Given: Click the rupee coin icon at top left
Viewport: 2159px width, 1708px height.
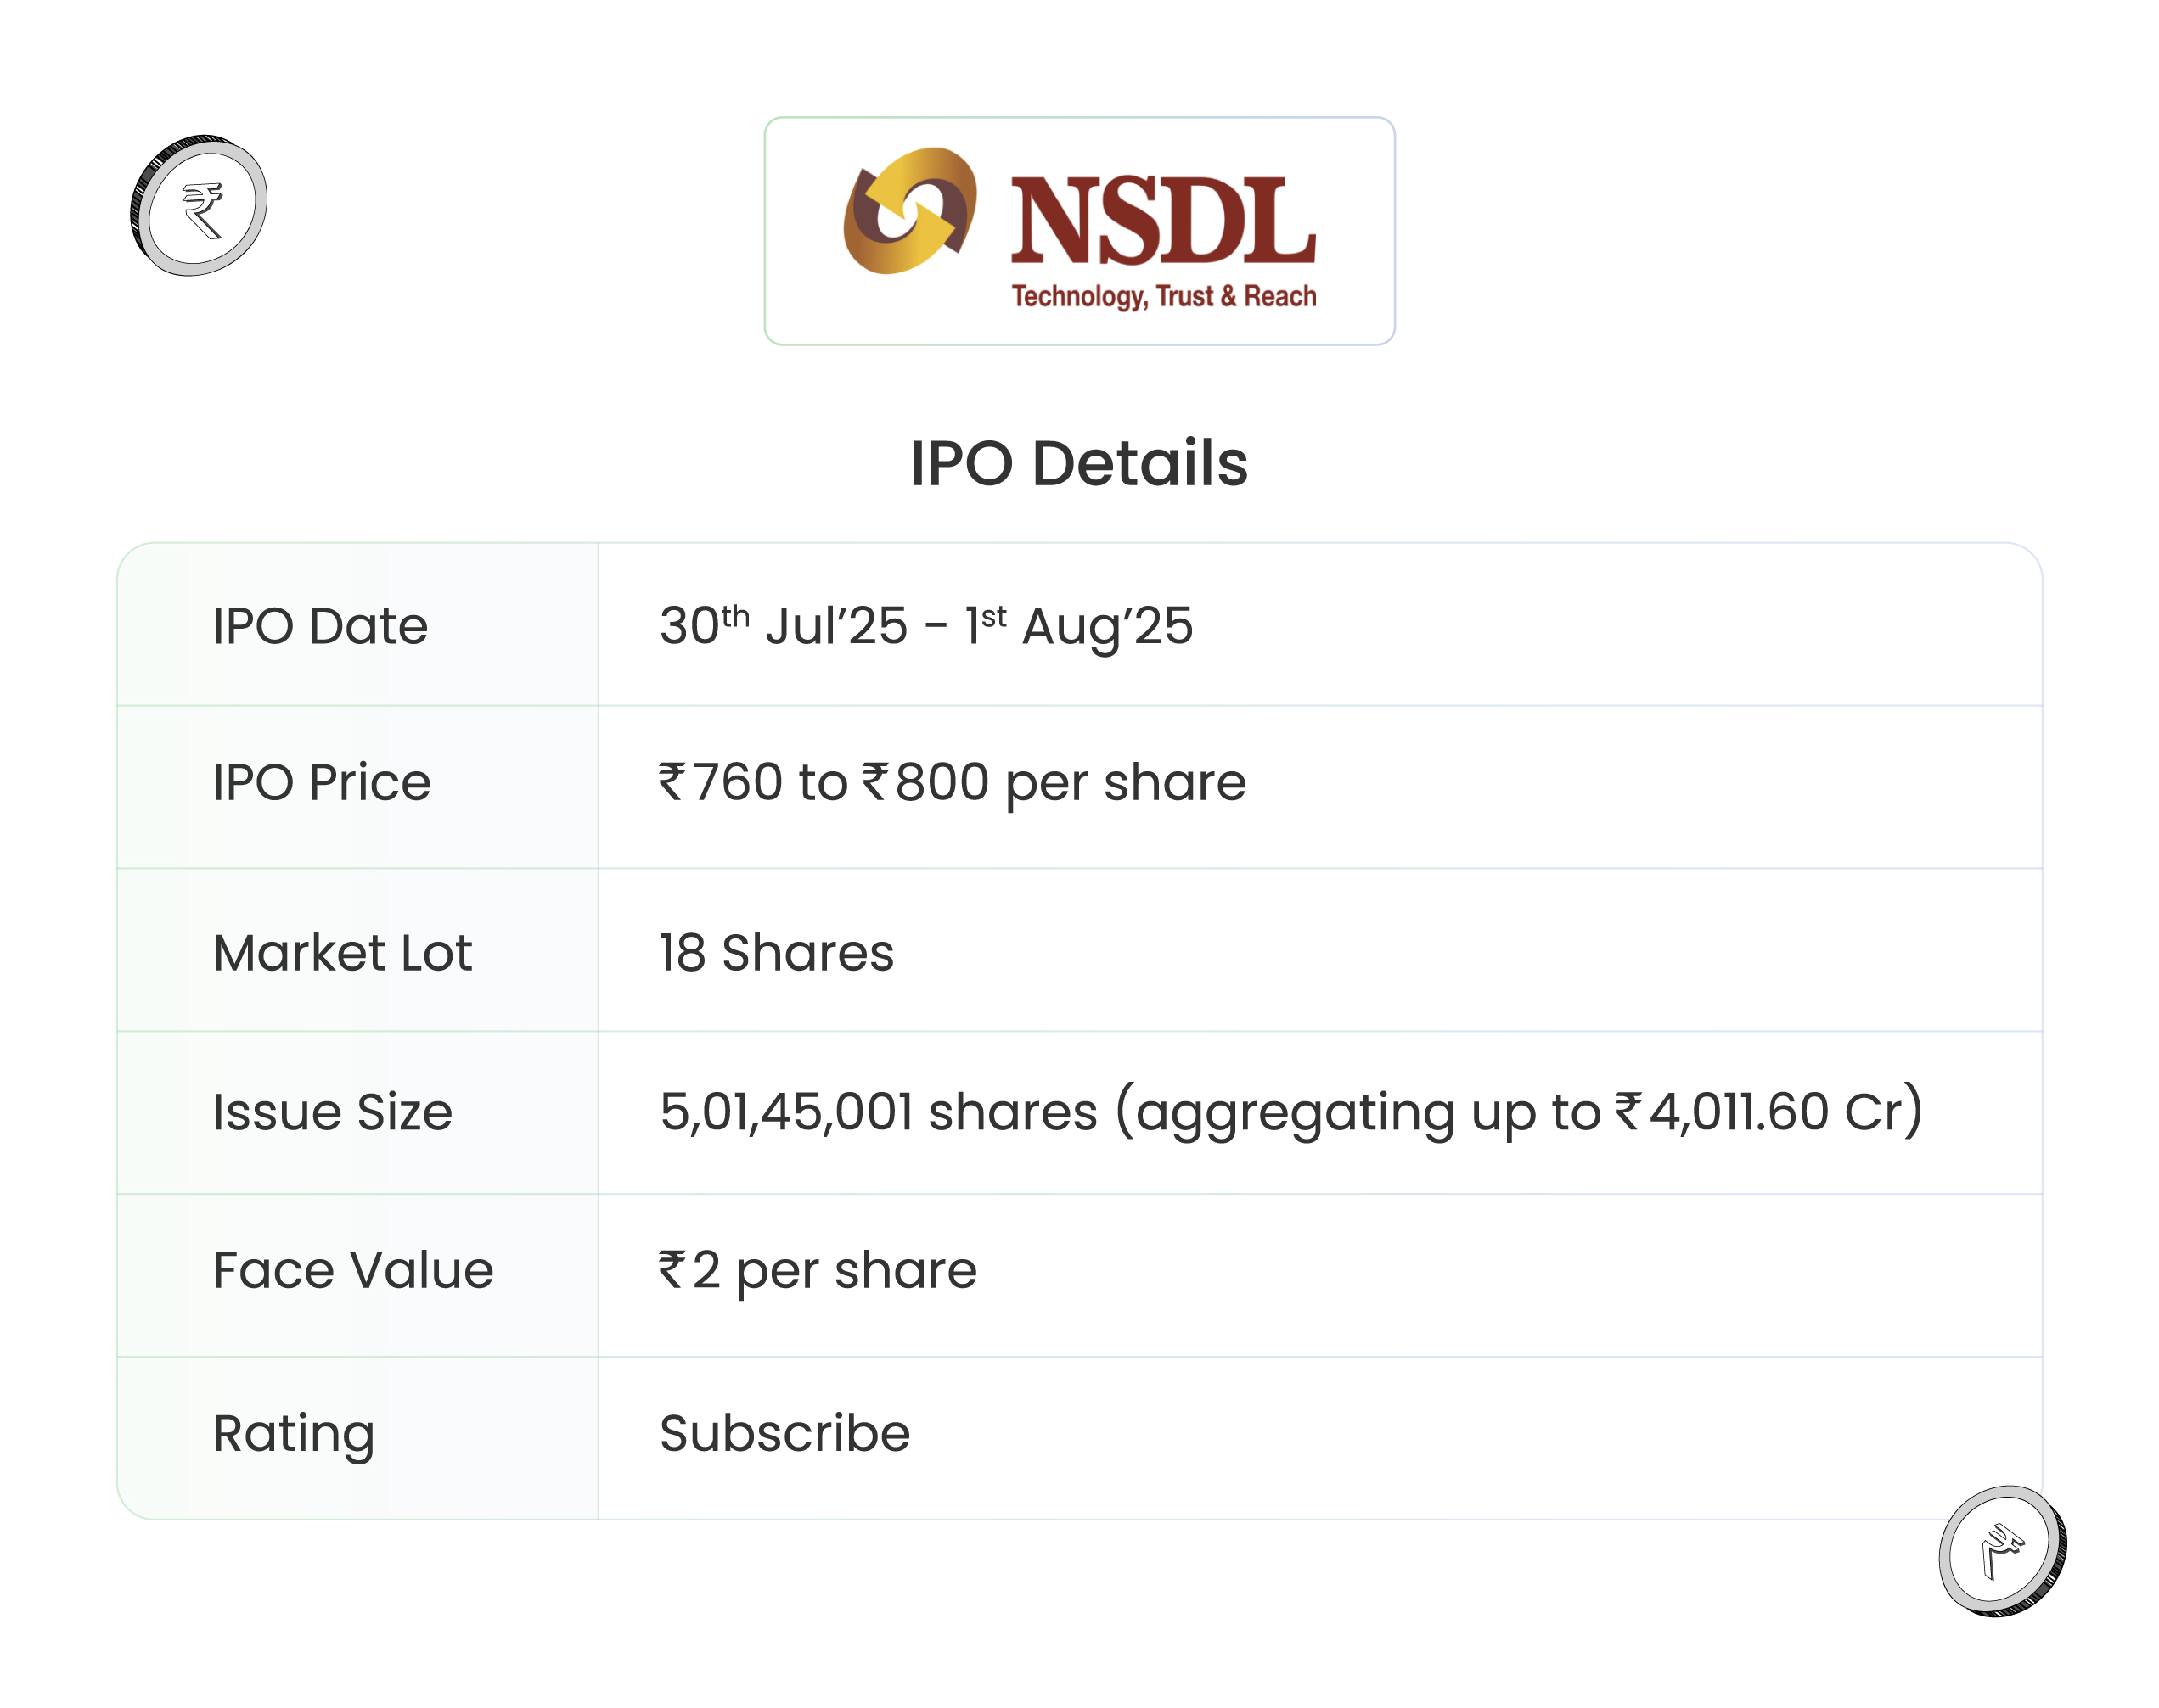Looking at the screenshot, I should (x=200, y=206).
